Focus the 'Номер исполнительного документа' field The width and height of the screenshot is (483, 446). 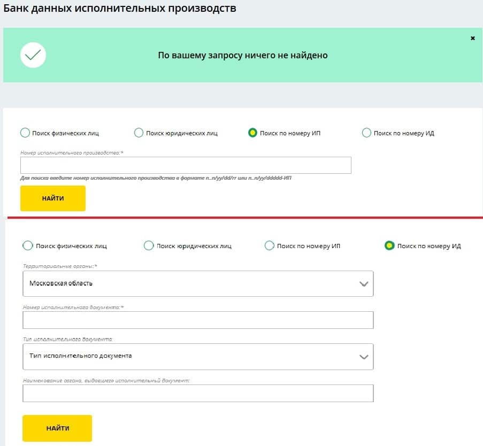coord(198,320)
